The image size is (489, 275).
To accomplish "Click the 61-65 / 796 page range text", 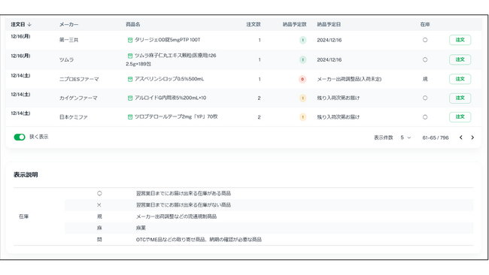I will click(436, 137).
